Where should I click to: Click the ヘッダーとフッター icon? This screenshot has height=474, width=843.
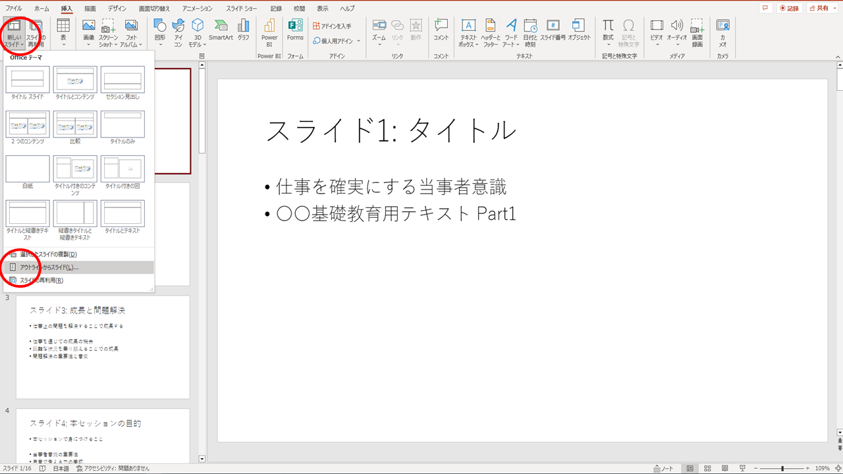[x=490, y=33]
